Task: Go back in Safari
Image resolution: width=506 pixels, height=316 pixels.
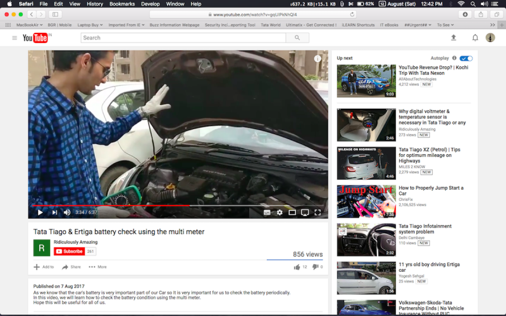Action: point(31,14)
